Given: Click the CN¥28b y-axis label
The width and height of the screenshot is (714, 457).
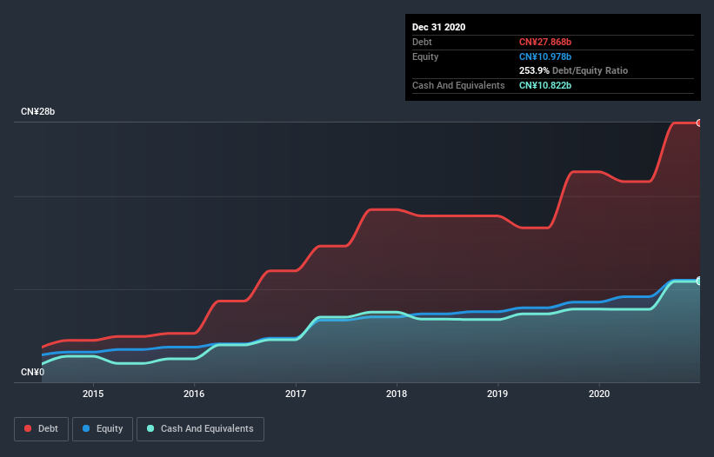Looking at the screenshot, I should [37, 111].
